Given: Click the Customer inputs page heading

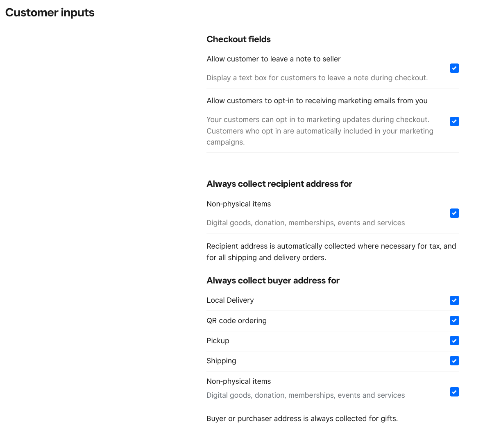Looking at the screenshot, I should pyautogui.click(x=50, y=13).
